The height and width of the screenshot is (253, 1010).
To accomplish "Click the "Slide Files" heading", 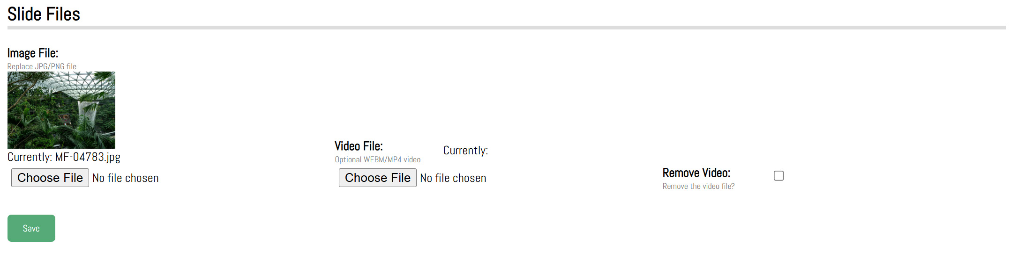I will pyautogui.click(x=44, y=14).
